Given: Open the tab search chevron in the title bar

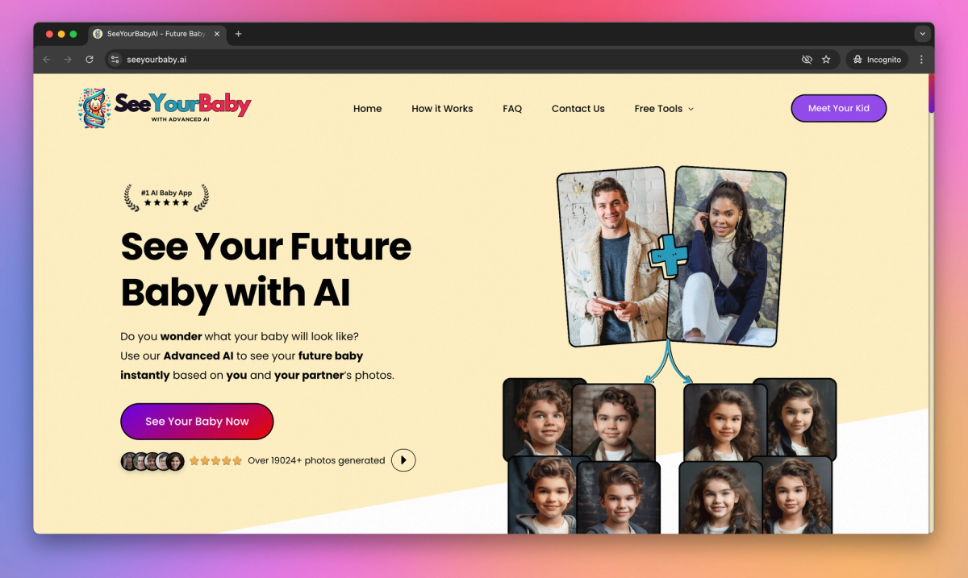Looking at the screenshot, I should [923, 34].
